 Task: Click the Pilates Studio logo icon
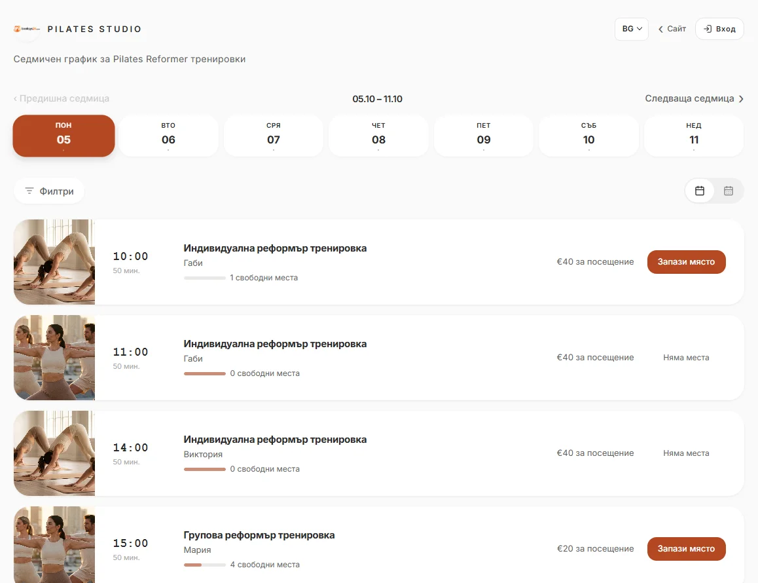pyautogui.click(x=27, y=29)
